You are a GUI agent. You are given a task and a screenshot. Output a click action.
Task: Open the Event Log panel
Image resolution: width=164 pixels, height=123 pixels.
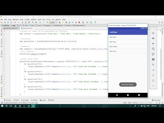pos(156,100)
